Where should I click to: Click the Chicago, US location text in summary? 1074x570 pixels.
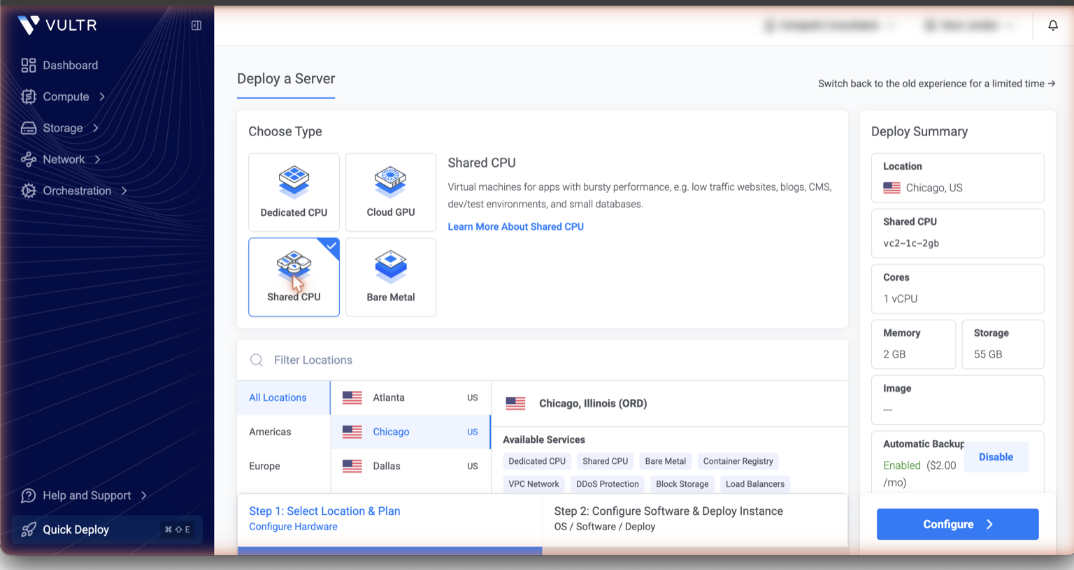tap(934, 188)
